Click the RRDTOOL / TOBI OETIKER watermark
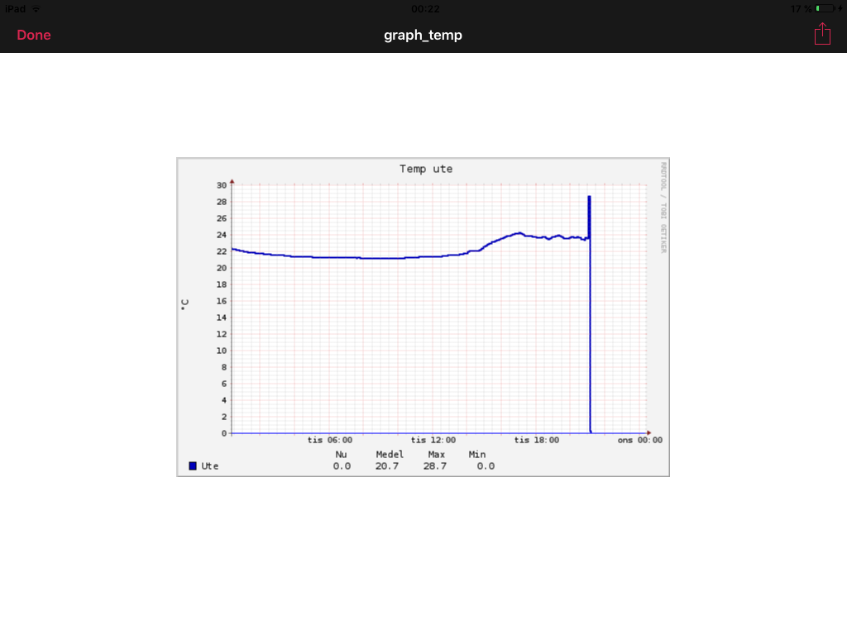 pyautogui.click(x=663, y=207)
